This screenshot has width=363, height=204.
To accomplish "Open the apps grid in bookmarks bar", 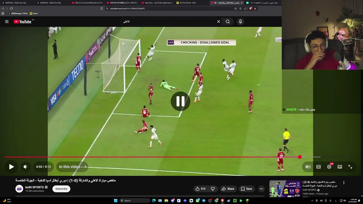I will point(3,13).
